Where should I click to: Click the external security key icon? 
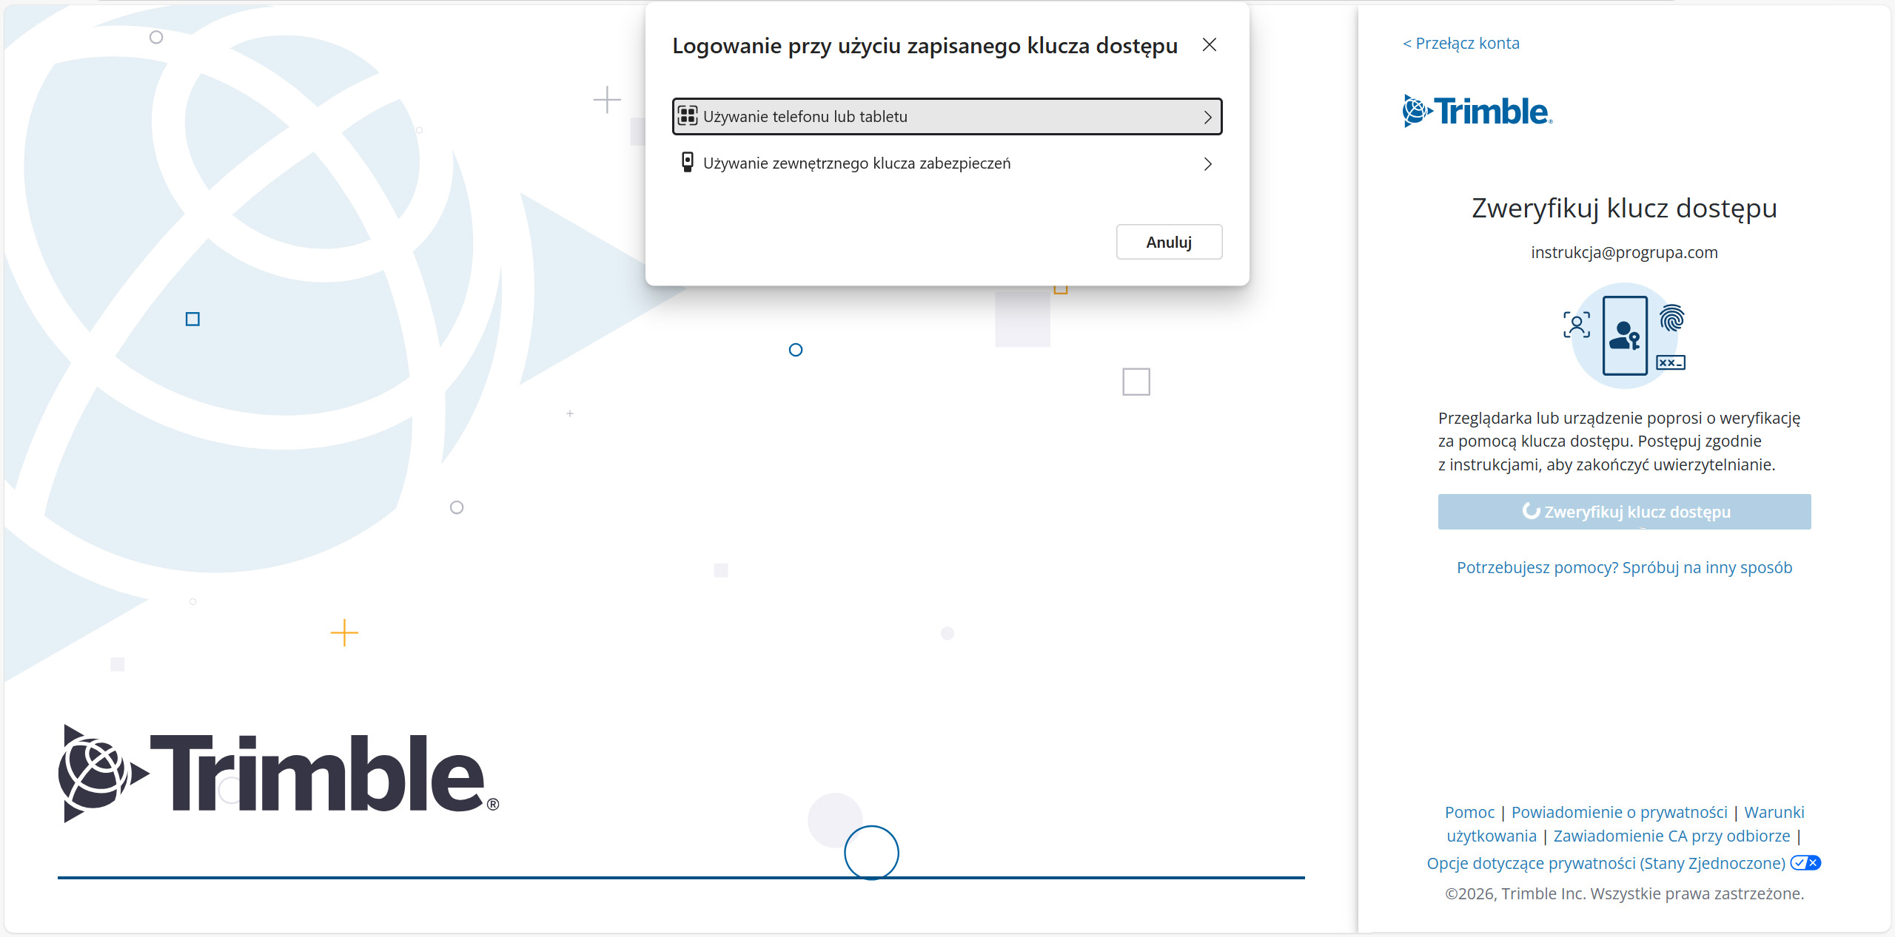688,163
